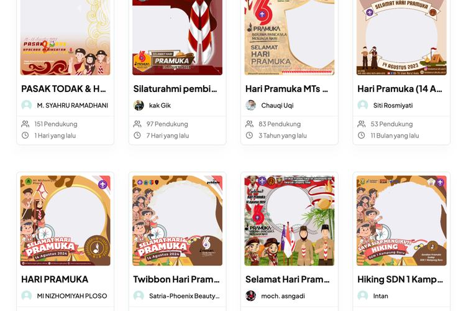Screen dimensions: 466x311
Task: Click kak Gik's profile picture
Action: coord(139,105)
